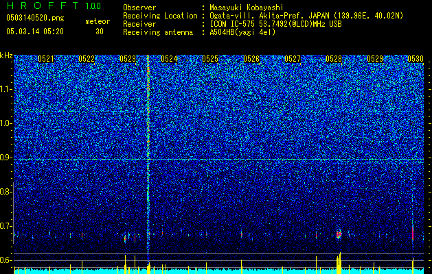Viewport: 432px width, 274px height.
Task: Click the 0524 time marker
Action: pos(169,59)
